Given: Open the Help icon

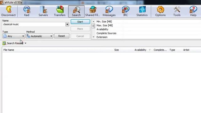Looking at the screenshot, I should 193,11.
